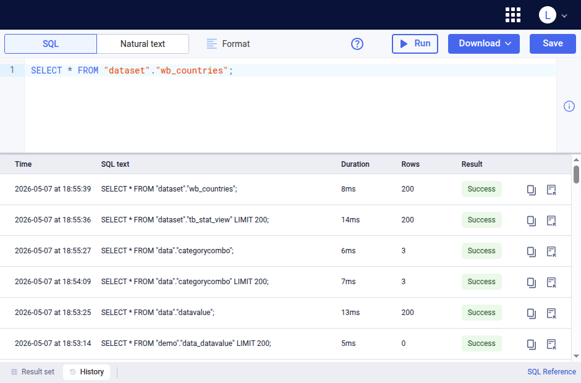Select the 18:53:14 history row timestamp
Viewport: 581px width, 383px height.
pos(53,343)
